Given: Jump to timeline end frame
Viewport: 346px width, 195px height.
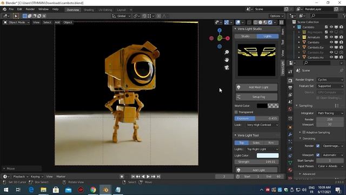Looking at the screenshot, I should coord(158,177).
